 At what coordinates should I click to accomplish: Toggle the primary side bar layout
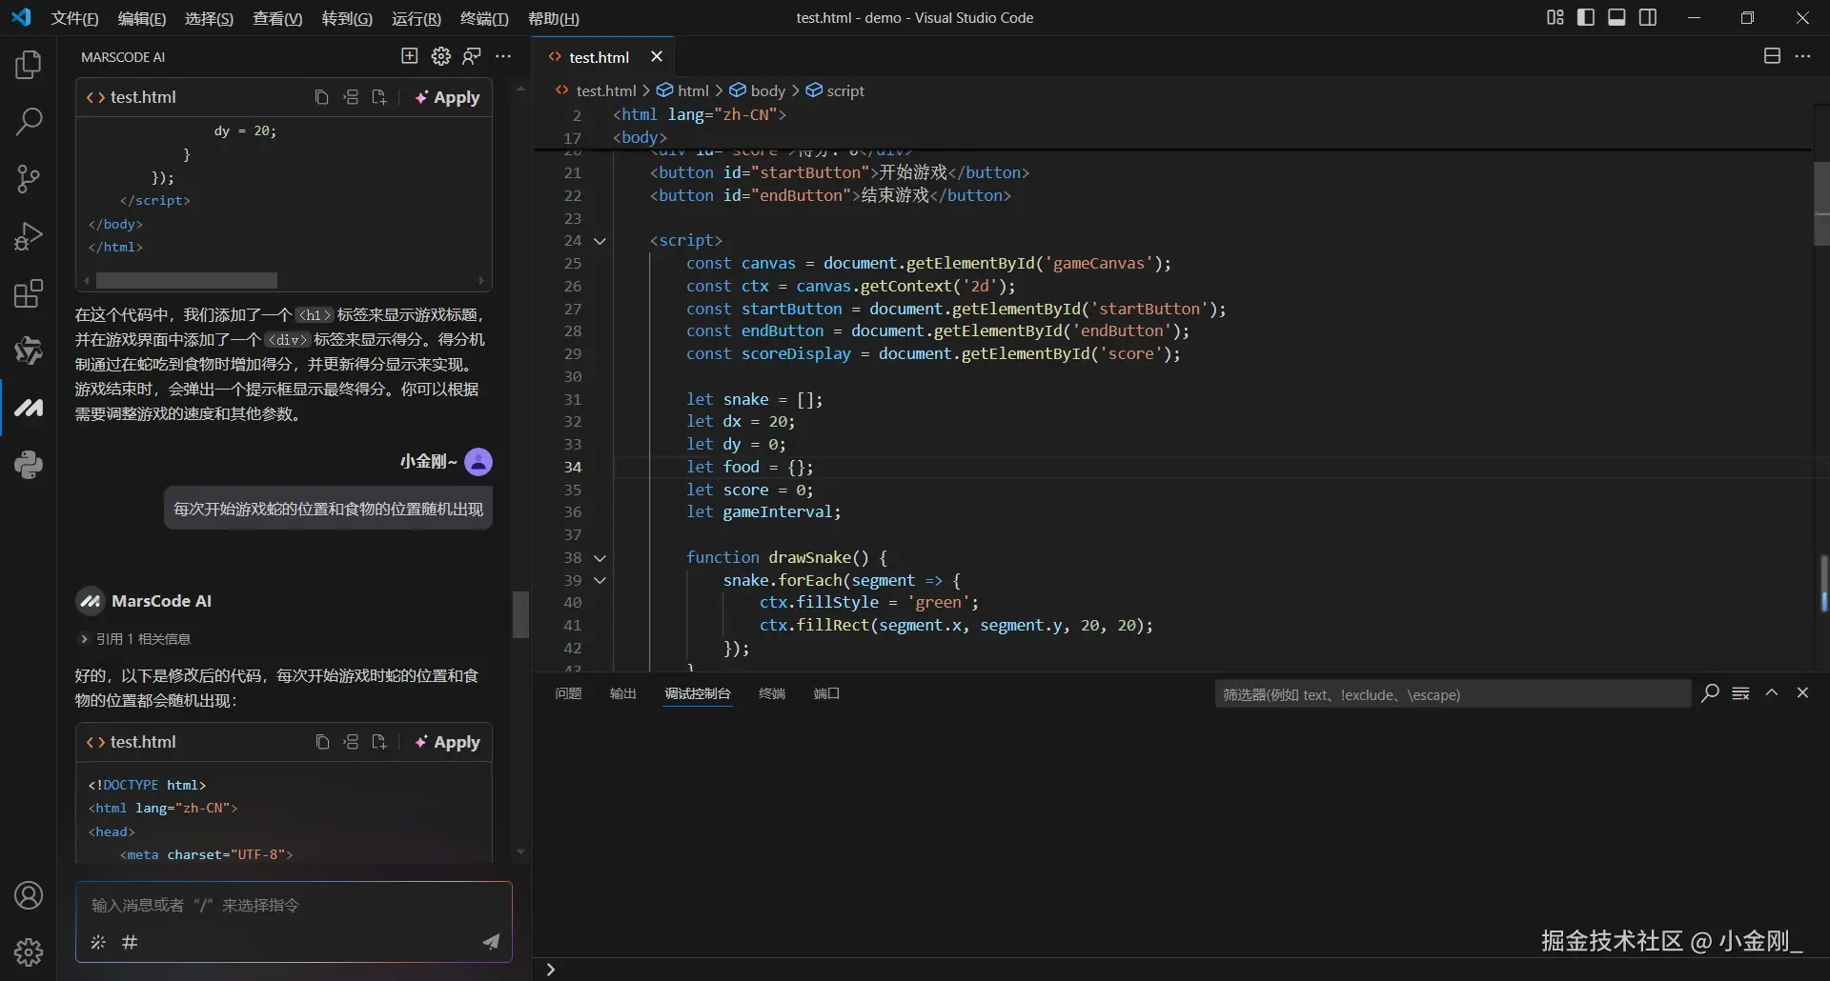pyautogui.click(x=1586, y=18)
